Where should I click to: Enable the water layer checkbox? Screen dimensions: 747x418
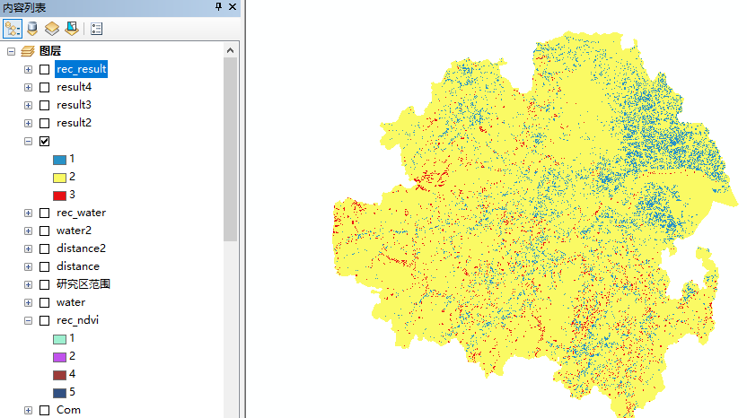click(x=44, y=303)
